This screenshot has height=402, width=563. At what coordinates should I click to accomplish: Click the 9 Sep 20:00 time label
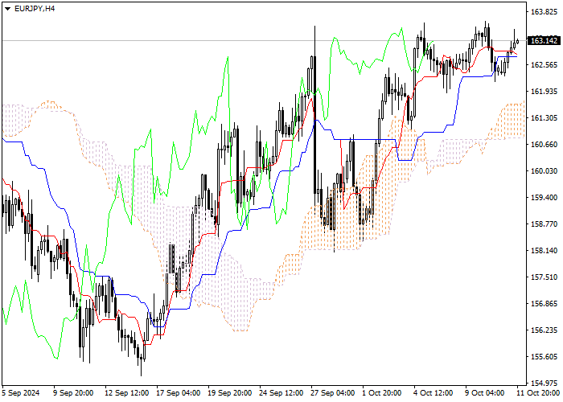coord(73,393)
